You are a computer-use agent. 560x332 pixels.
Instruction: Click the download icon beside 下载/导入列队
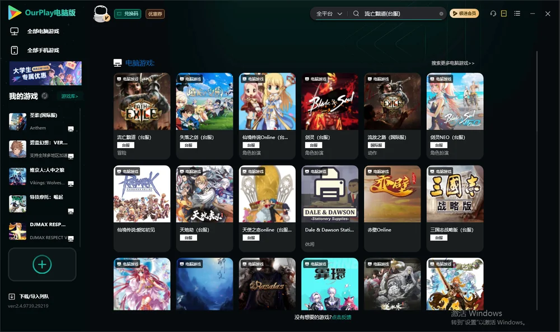pos(12,296)
